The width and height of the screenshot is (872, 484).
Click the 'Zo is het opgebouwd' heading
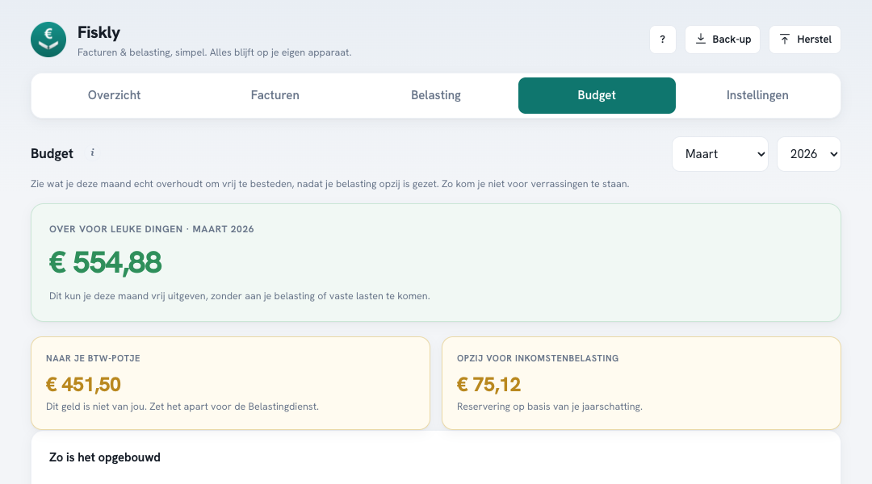104,457
